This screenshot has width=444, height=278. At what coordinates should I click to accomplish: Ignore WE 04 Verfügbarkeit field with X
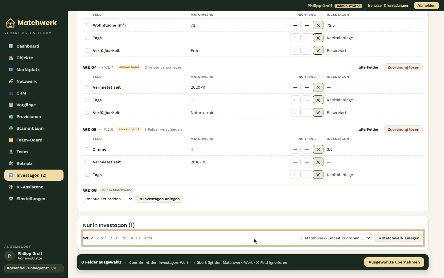click(x=318, y=113)
